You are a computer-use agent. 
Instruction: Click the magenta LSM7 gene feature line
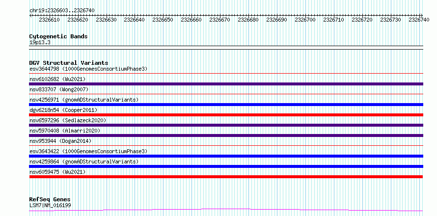[x=226, y=210]
